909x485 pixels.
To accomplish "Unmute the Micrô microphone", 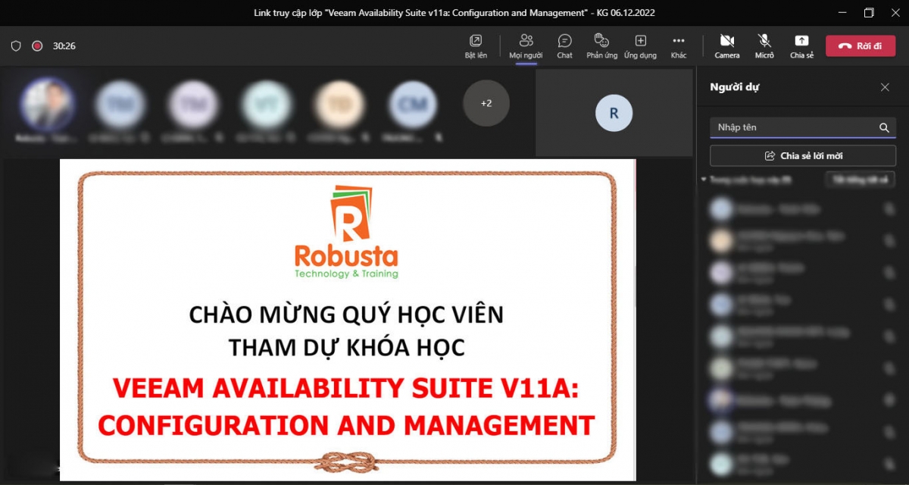I will [764, 45].
